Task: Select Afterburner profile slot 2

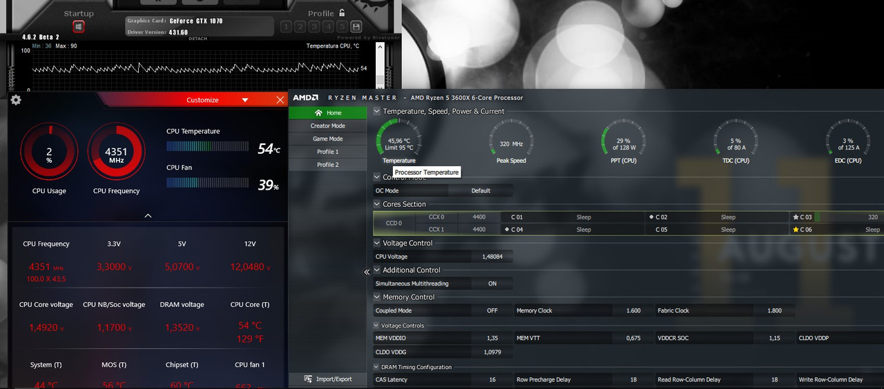Action: pyautogui.click(x=300, y=27)
